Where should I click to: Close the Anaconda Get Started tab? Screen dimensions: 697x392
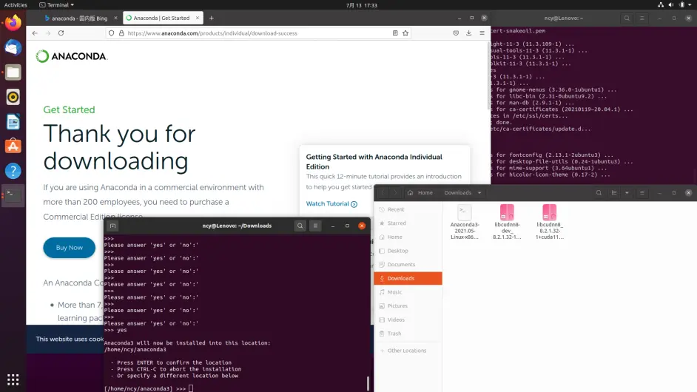198,18
